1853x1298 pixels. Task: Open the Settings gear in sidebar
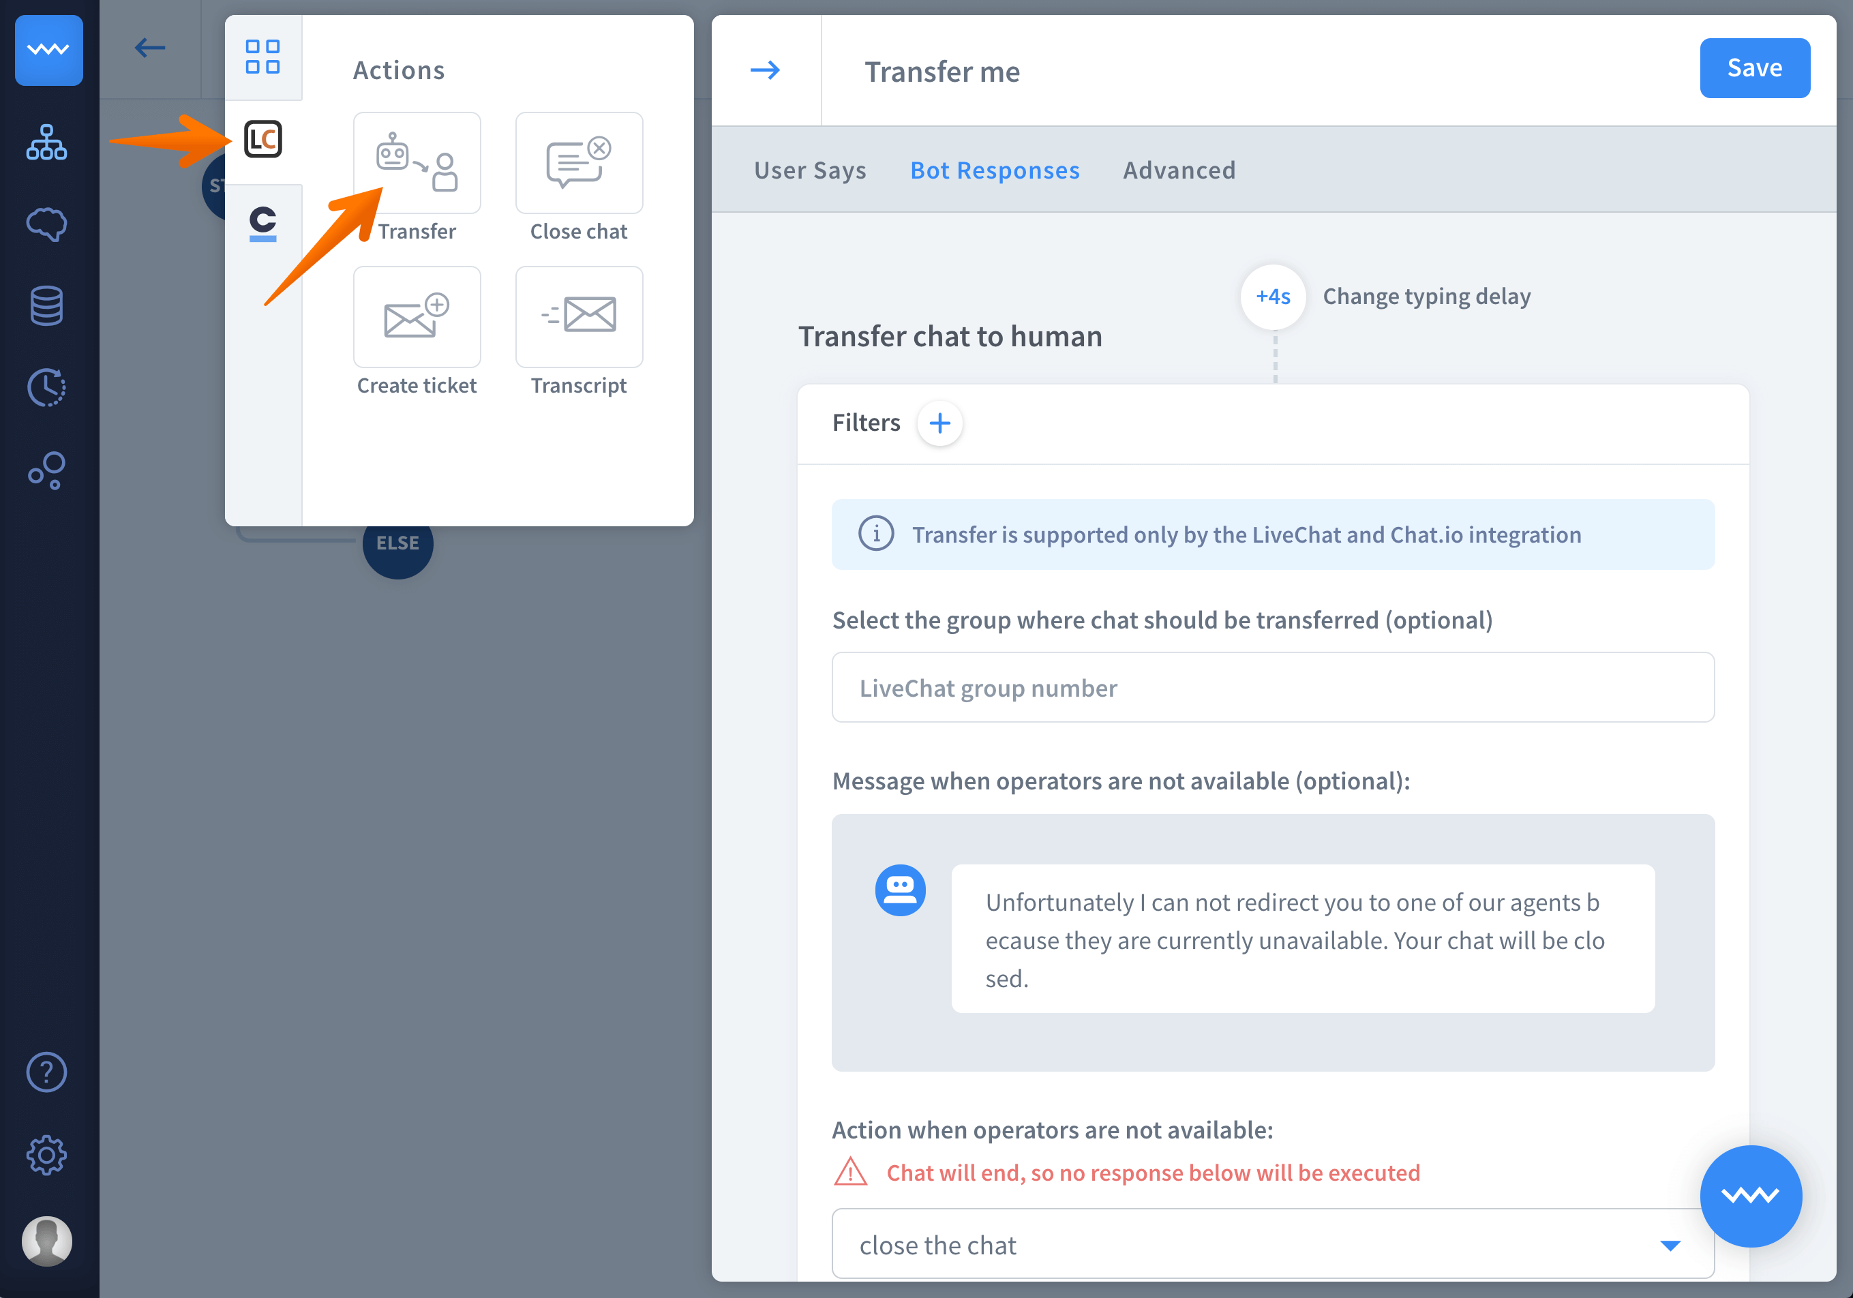[47, 1154]
